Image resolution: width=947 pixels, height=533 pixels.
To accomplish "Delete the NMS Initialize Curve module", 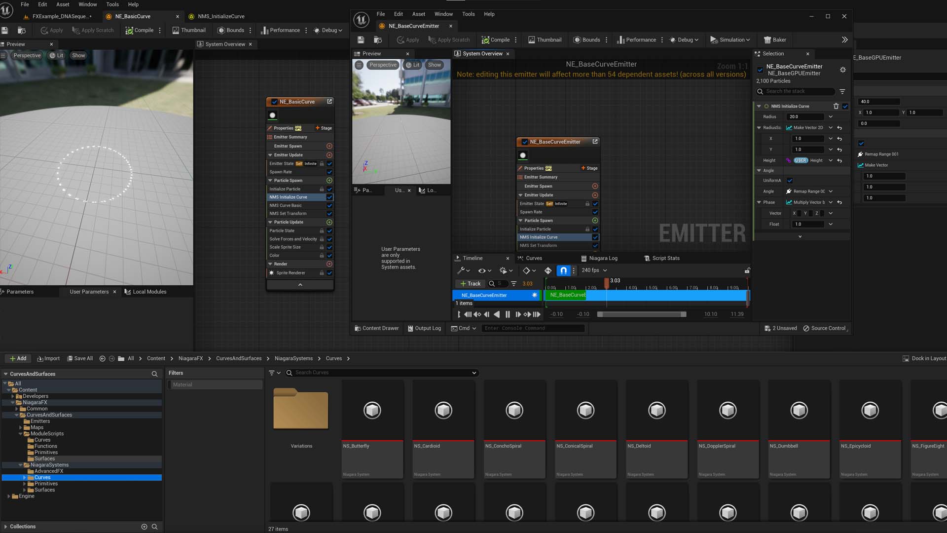I will click(x=836, y=106).
